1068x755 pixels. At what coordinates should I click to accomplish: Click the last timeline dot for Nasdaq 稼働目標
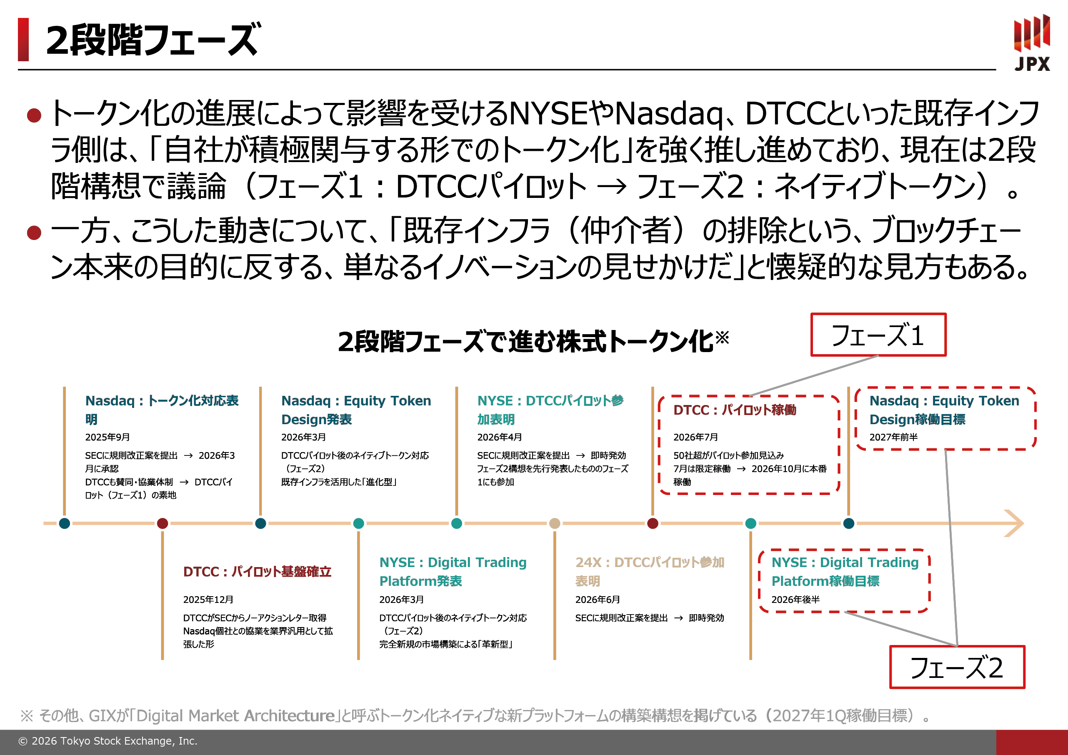tap(848, 523)
